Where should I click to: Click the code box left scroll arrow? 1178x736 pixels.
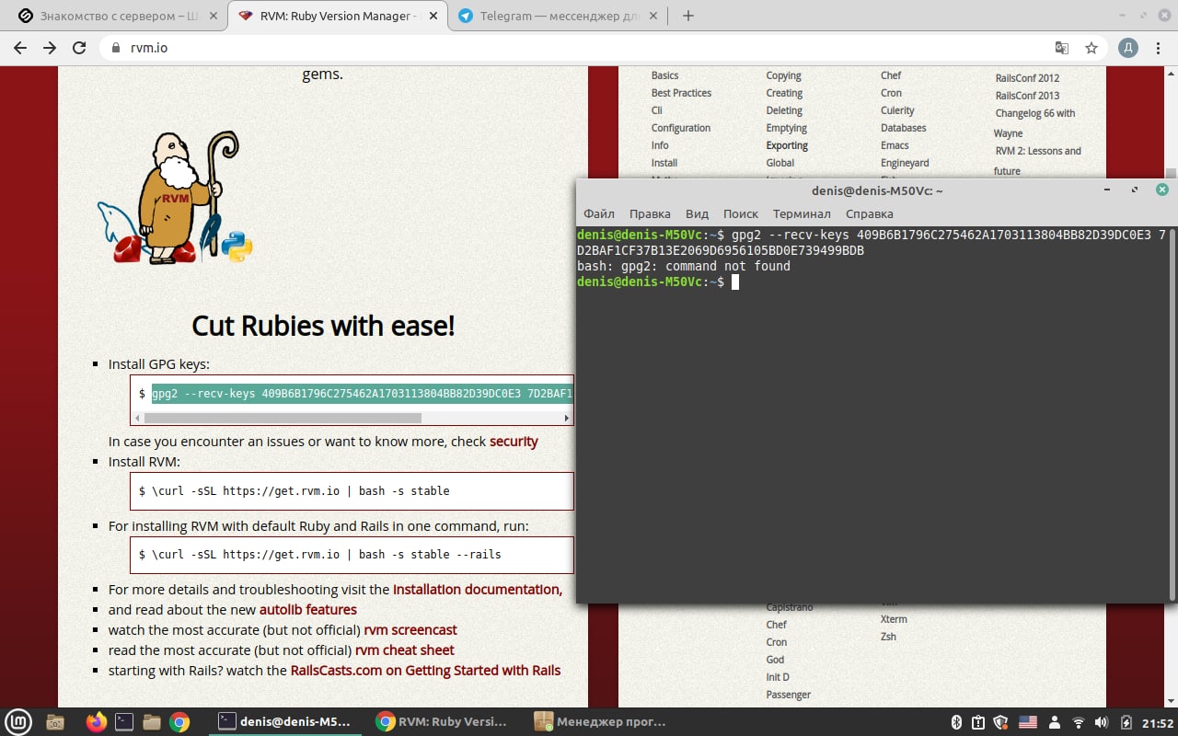pyautogui.click(x=138, y=418)
